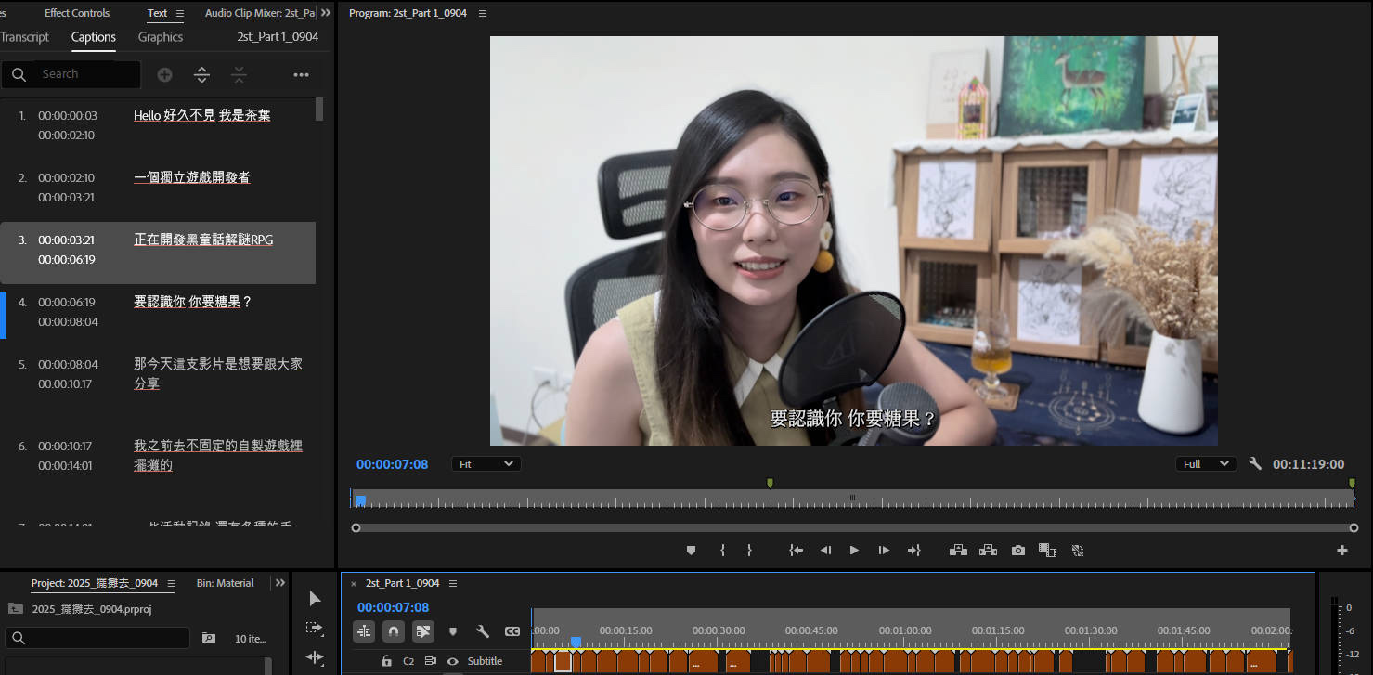Go up one level from project folder
Image resolution: width=1373 pixels, height=675 pixels.
pyautogui.click(x=15, y=609)
